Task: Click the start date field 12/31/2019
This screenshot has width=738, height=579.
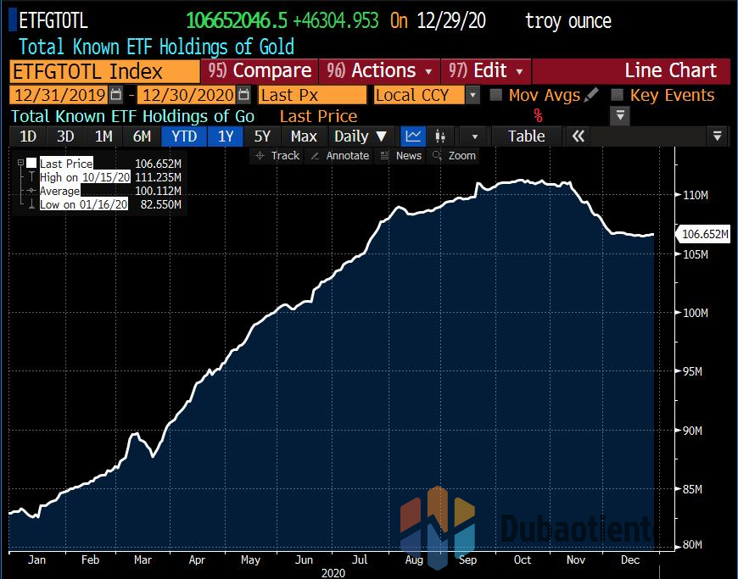Action: pyautogui.click(x=59, y=95)
